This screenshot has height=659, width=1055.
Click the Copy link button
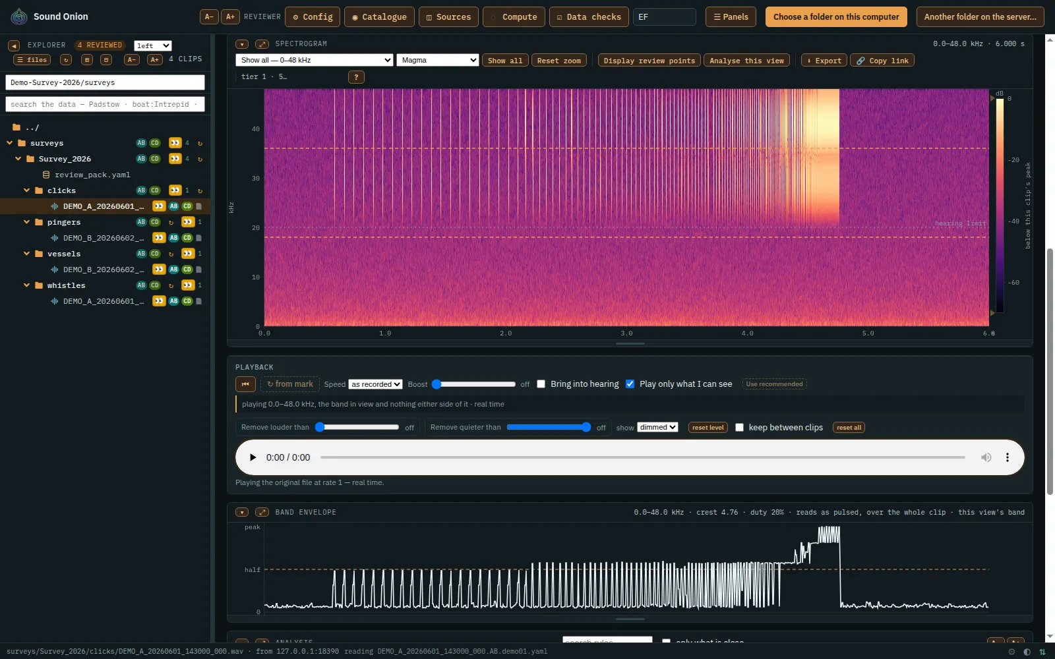[882, 61]
